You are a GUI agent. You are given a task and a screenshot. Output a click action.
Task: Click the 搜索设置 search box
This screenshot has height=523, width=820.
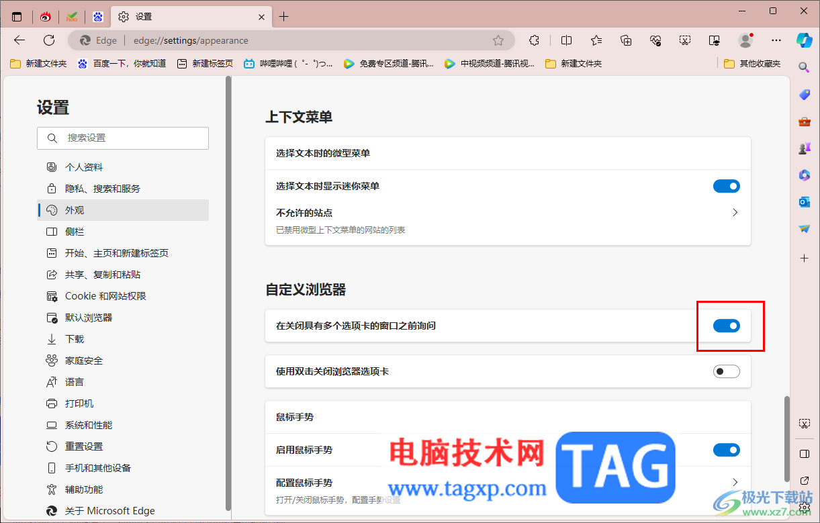point(123,138)
